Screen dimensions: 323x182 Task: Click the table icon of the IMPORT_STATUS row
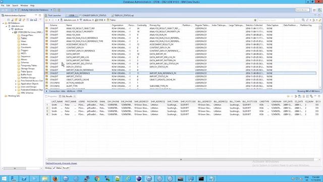(x=47, y=76)
